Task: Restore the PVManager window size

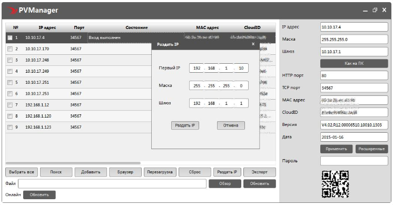Action: pos(375,10)
